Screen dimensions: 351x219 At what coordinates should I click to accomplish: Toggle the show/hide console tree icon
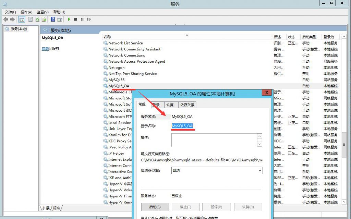click(22, 20)
